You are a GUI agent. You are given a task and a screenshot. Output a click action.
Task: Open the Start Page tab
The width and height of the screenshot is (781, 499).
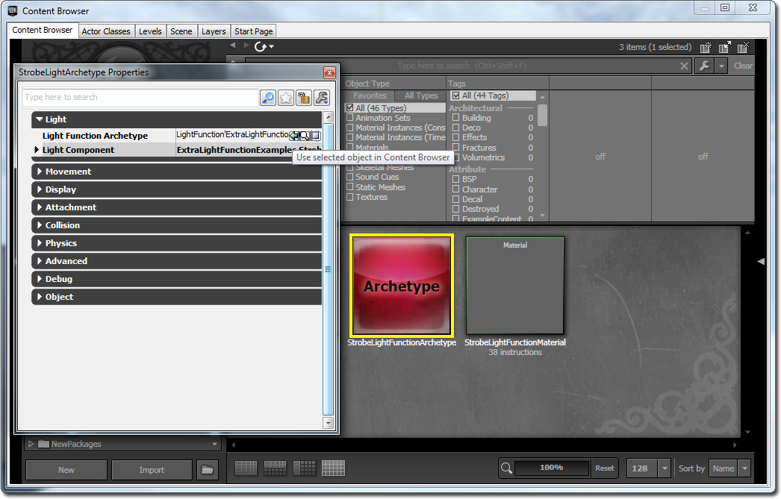(x=252, y=31)
